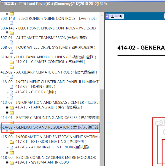Click the 上一页 previous page button

point(115,17)
